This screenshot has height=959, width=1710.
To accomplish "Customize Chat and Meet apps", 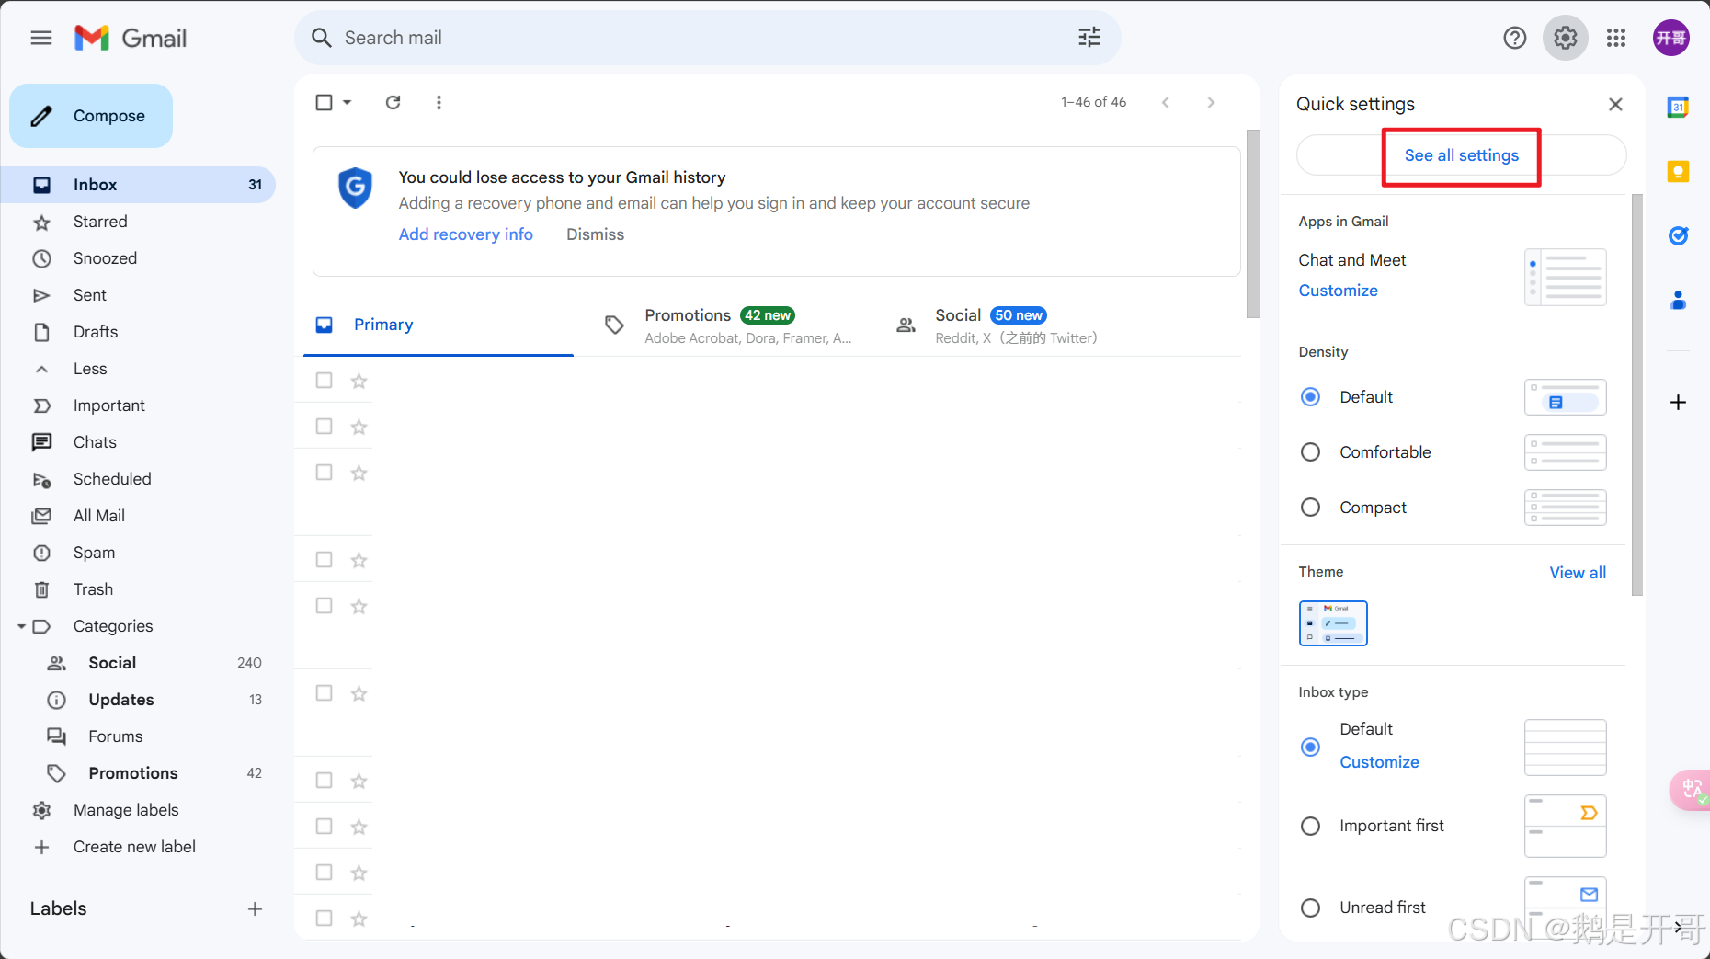I will [1338, 291].
